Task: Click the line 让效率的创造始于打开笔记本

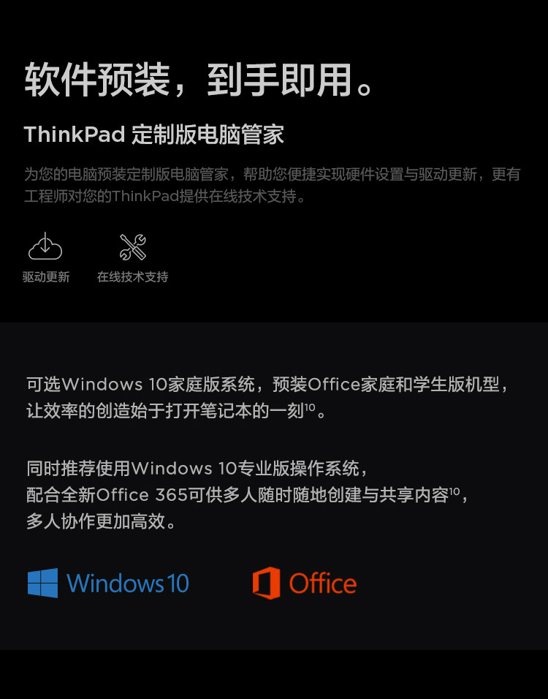Action: pos(176,411)
